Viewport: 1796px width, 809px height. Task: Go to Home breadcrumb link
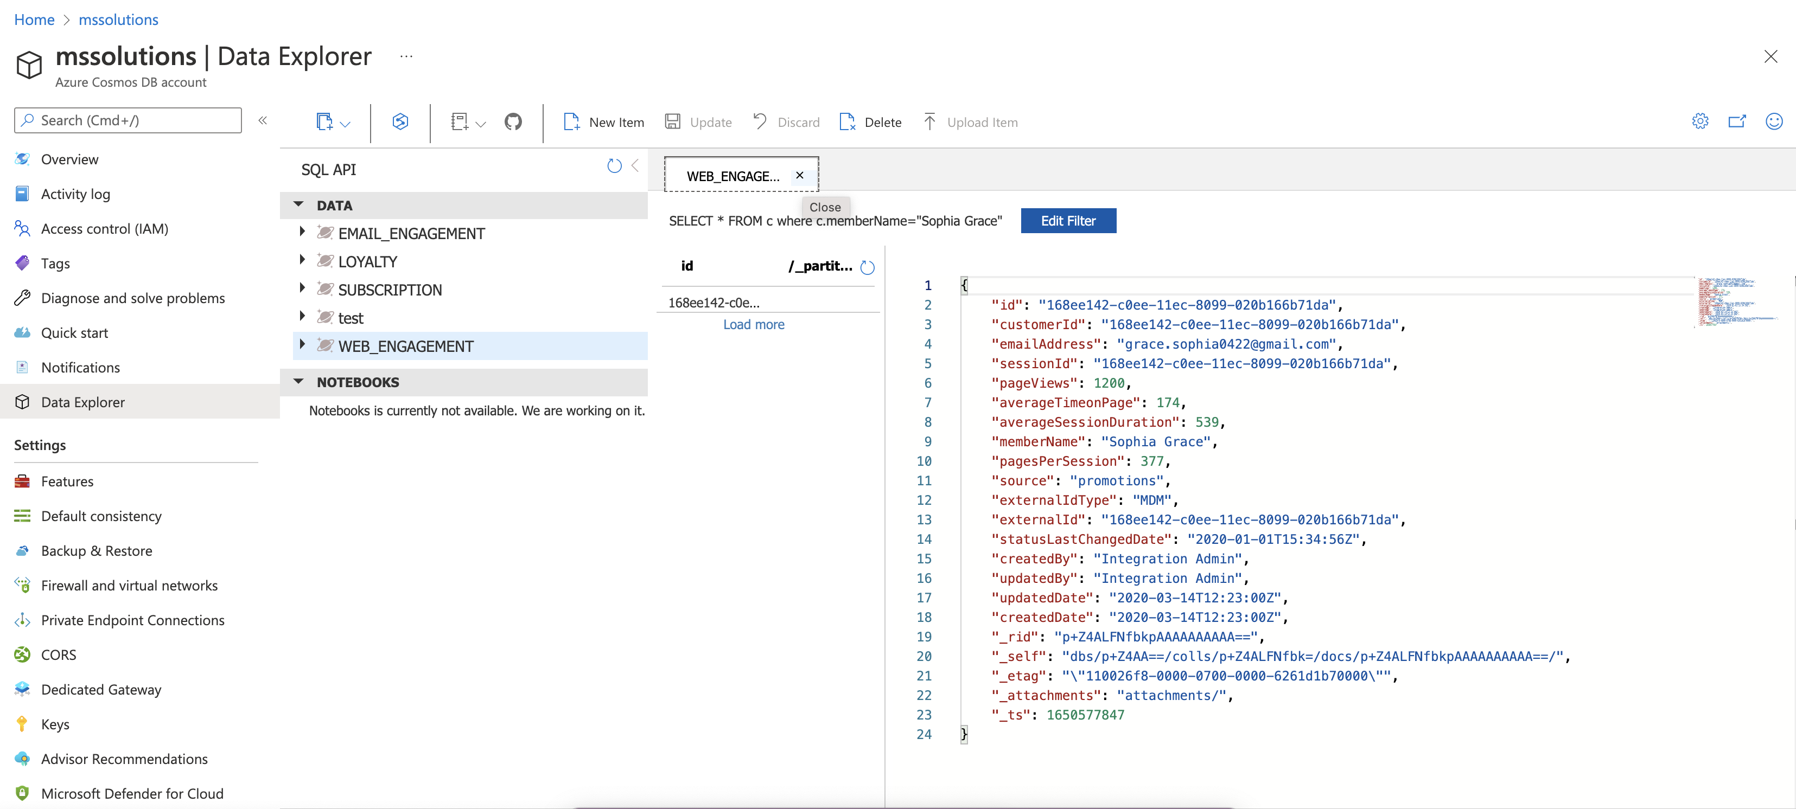pos(34,20)
